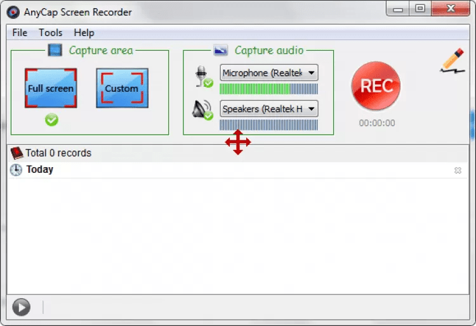
Task: Start recording with the REC button
Action: click(x=376, y=85)
